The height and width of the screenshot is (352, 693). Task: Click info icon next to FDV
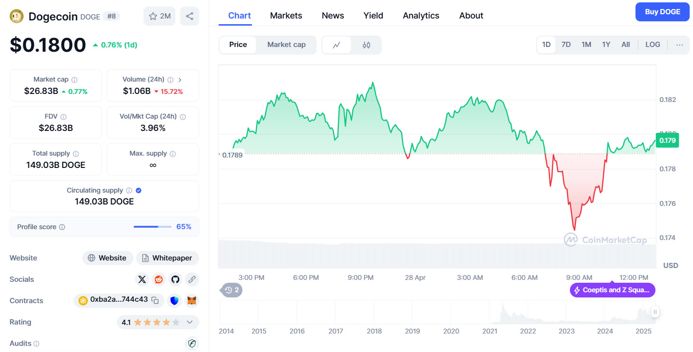63,117
